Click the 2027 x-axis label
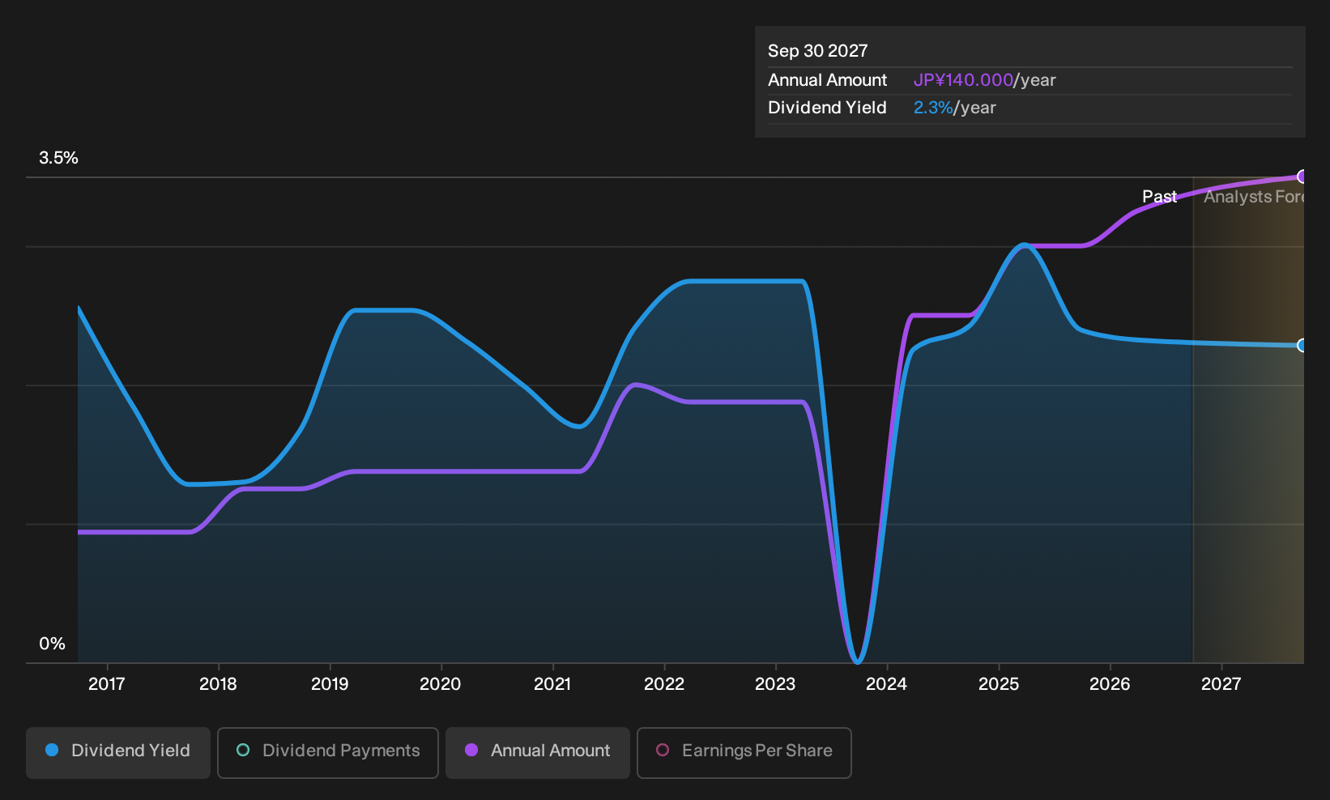This screenshot has width=1330, height=800. point(1221,684)
